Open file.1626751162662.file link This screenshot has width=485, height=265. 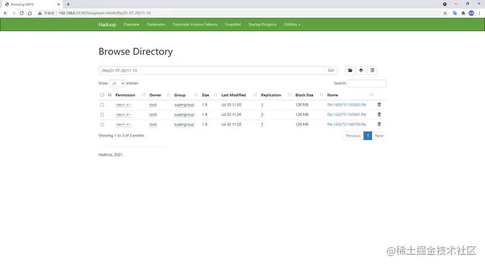(347, 105)
